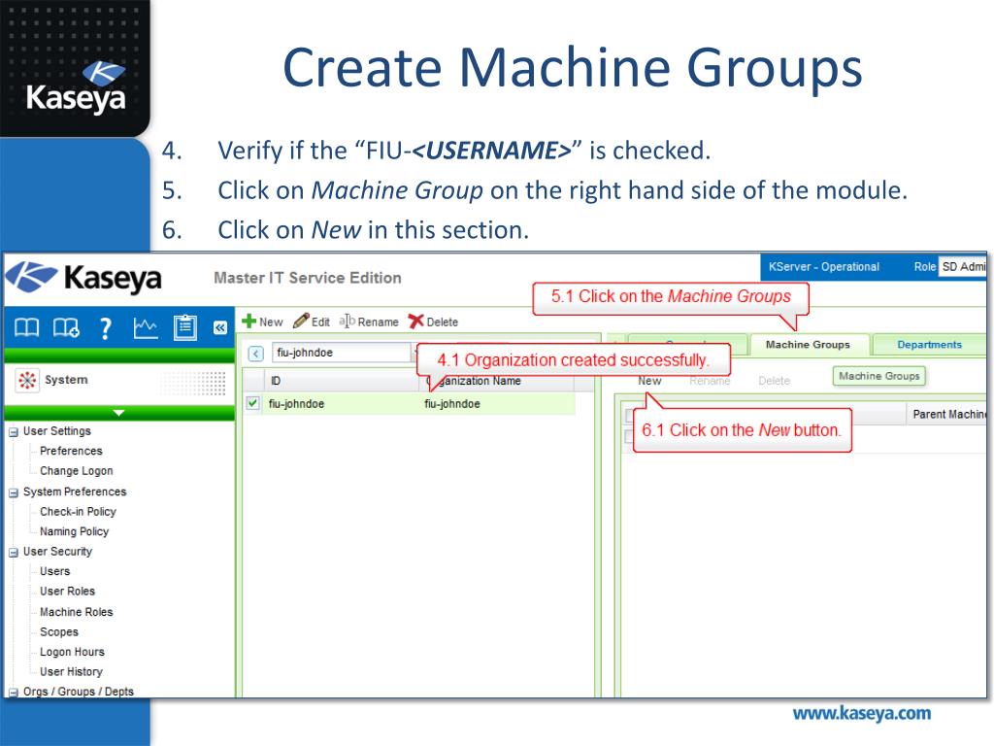Click the organization toolbar Delete label
Image resolution: width=994 pixels, height=746 pixels.
(442, 322)
